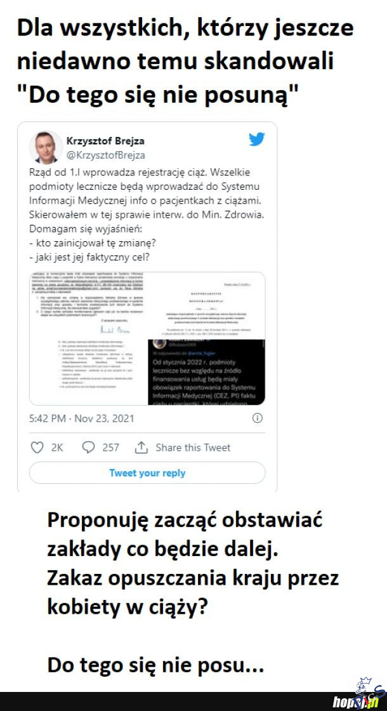Open the dark quoted tweet screenshot image
The image size is (387, 711).
tap(207, 373)
